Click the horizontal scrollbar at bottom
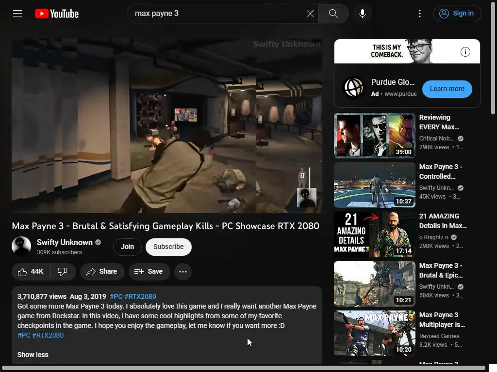This screenshot has height=372, width=497. pyautogui.click(x=244, y=368)
